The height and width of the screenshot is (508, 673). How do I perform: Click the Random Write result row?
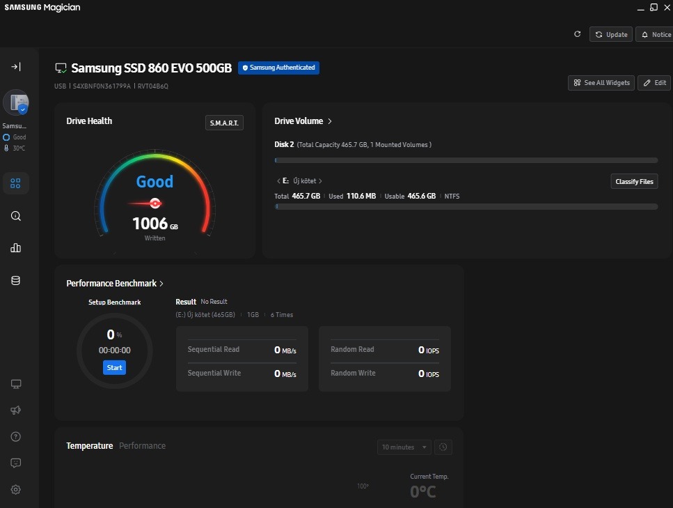[x=385, y=374]
